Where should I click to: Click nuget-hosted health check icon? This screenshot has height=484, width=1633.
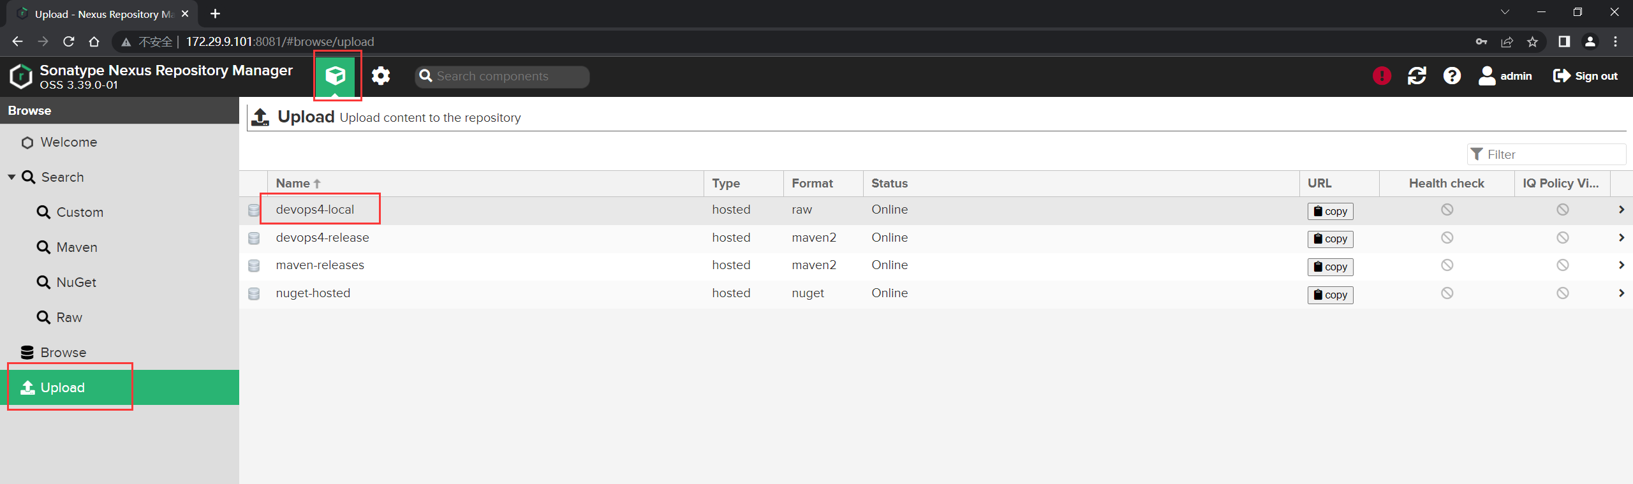click(x=1447, y=293)
